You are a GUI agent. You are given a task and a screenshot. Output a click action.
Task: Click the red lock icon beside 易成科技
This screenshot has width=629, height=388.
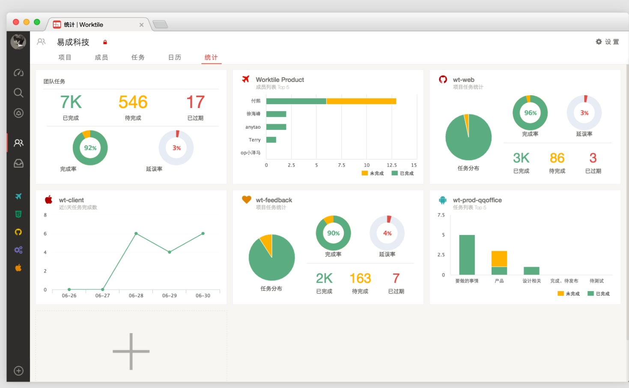coord(105,42)
